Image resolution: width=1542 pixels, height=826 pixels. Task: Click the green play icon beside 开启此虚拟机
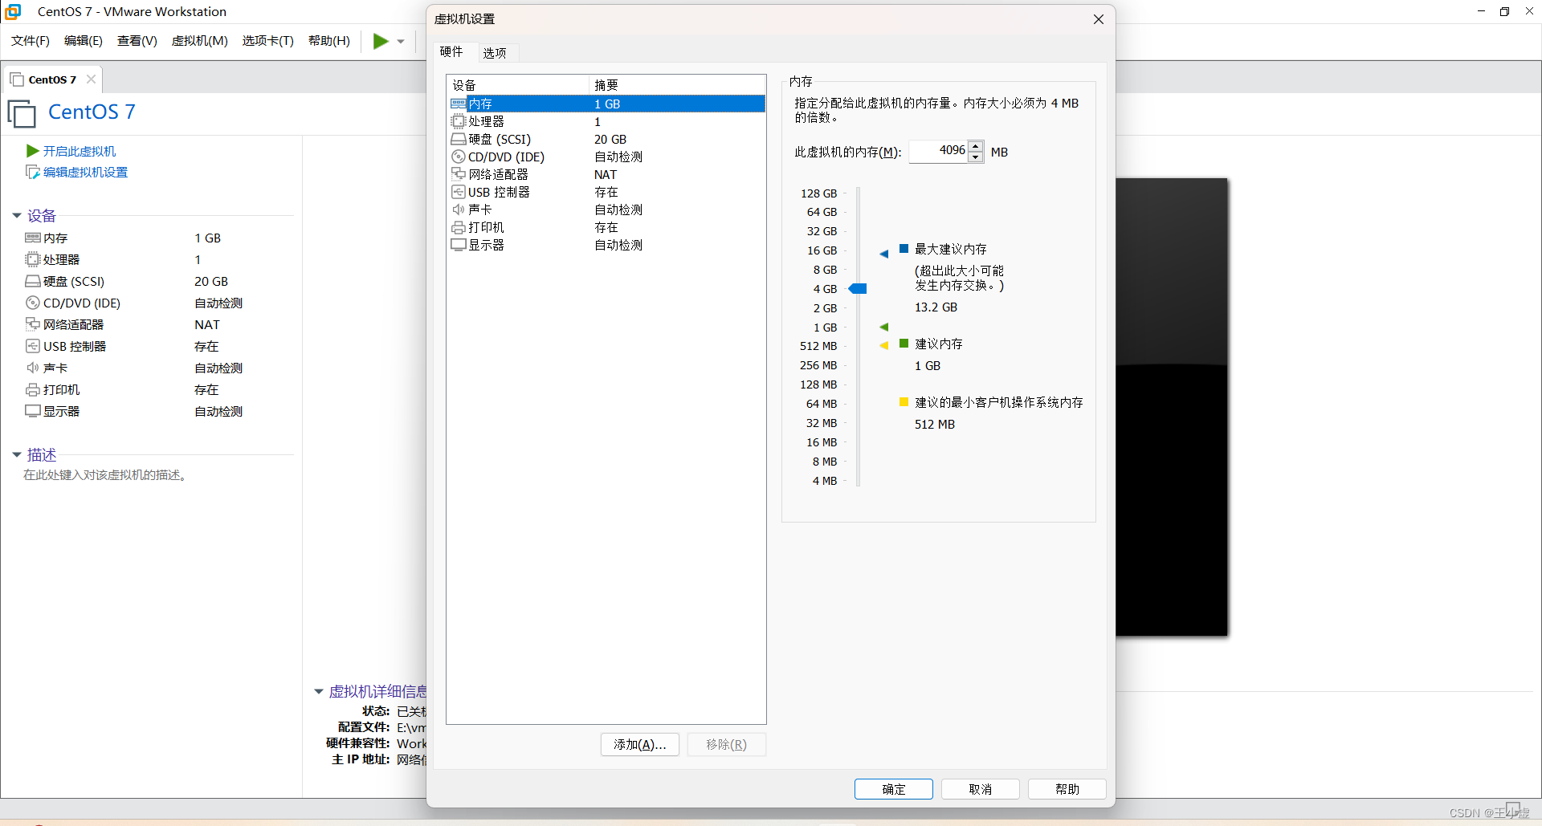(33, 151)
